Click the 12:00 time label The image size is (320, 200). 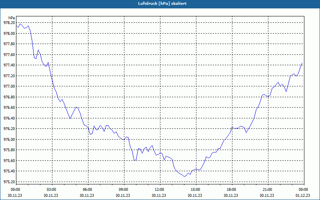(160, 190)
